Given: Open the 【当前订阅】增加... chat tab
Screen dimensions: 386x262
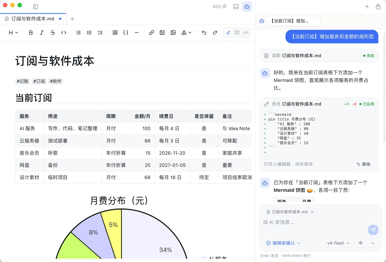Looking at the screenshot, I should pos(293,21).
